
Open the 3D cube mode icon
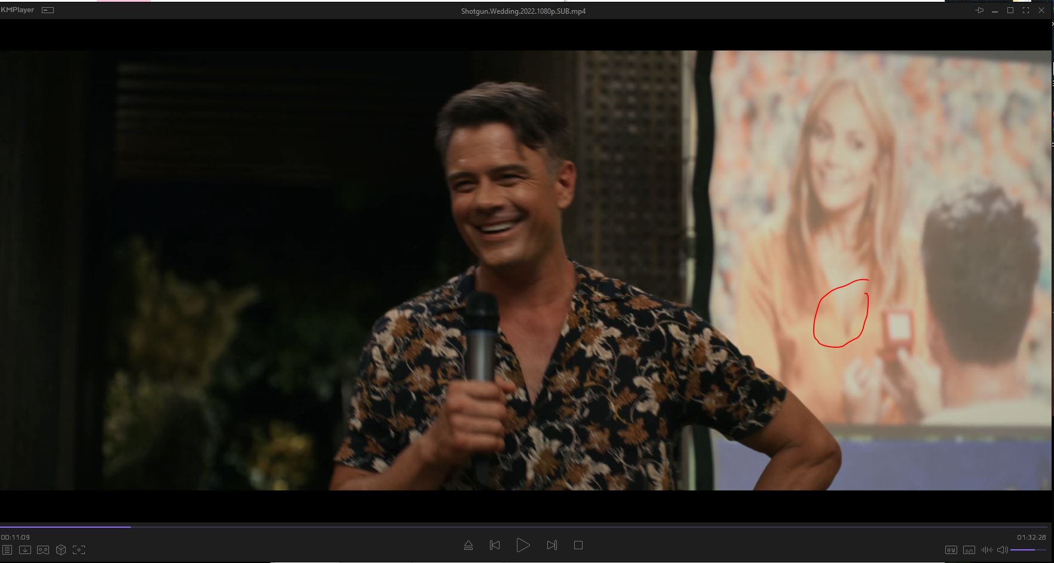click(x=61, y=550)
